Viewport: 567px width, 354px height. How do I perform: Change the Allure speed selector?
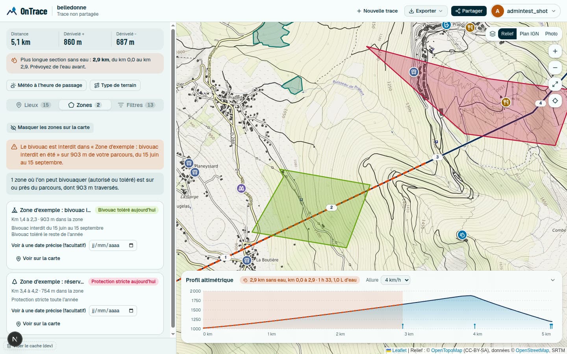396,280
